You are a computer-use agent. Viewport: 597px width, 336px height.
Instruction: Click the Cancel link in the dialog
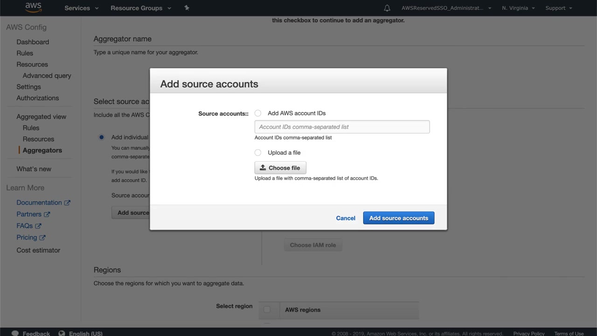pyautogui.click(x=346, y=218)
